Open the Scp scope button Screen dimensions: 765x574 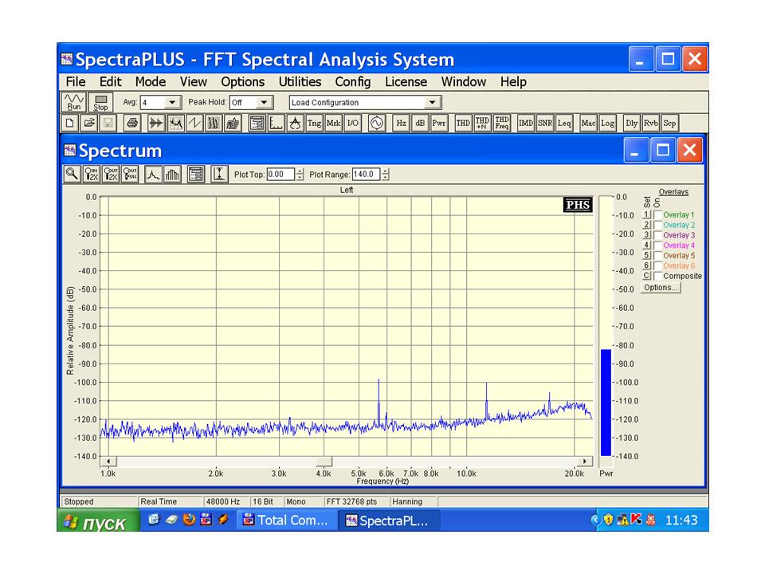(x=670, y=123)
